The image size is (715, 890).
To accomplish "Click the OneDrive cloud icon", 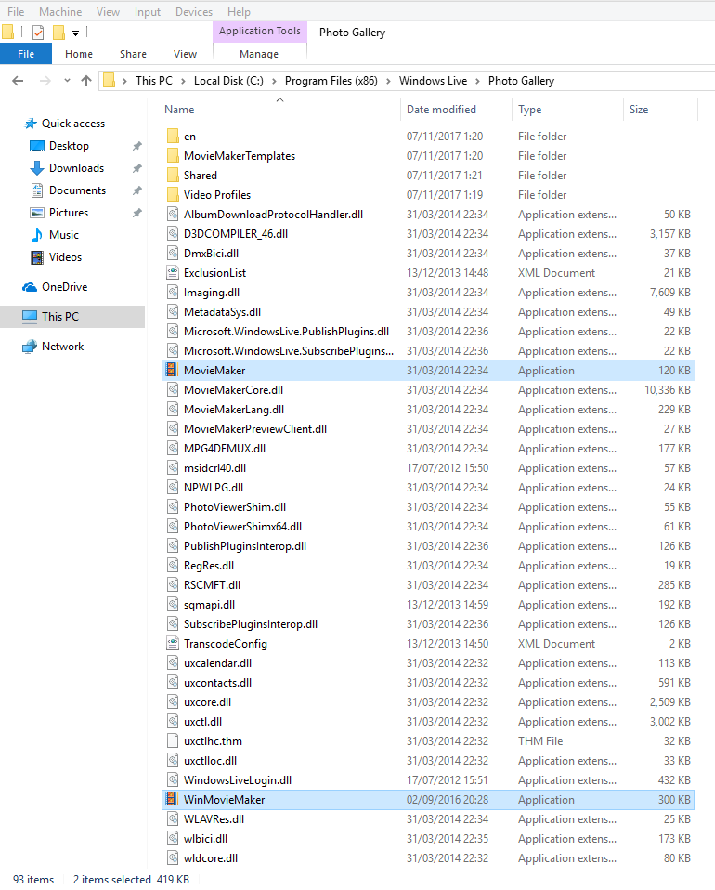I will (30, 287).
